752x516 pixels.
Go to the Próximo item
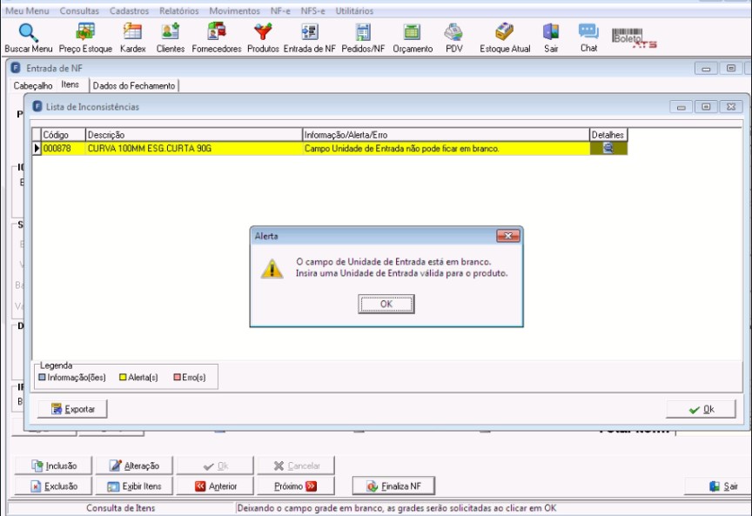click(x=295, y=486)
